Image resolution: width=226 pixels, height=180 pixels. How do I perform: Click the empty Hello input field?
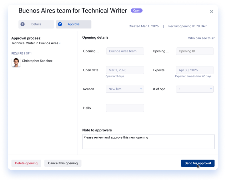click(125, 108)
